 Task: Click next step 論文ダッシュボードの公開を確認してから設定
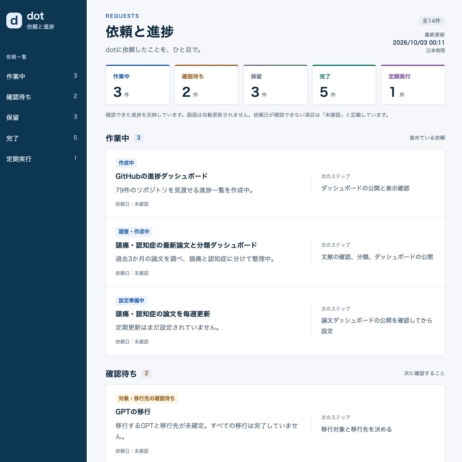[376, 325]
